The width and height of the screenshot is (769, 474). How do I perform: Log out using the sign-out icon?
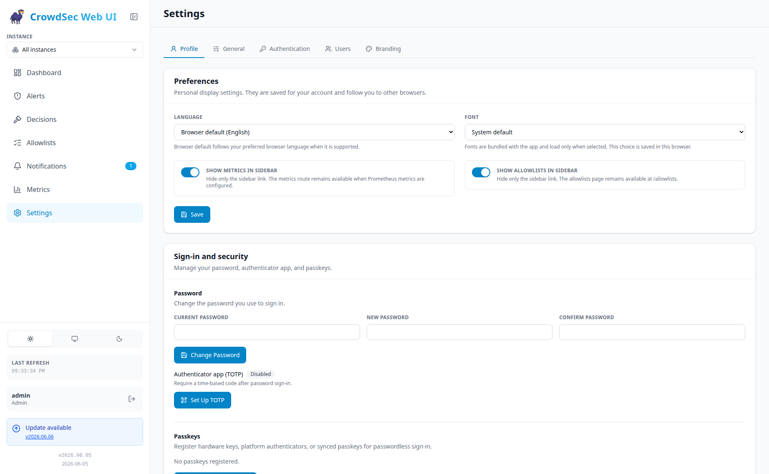(x=132, y=399)
